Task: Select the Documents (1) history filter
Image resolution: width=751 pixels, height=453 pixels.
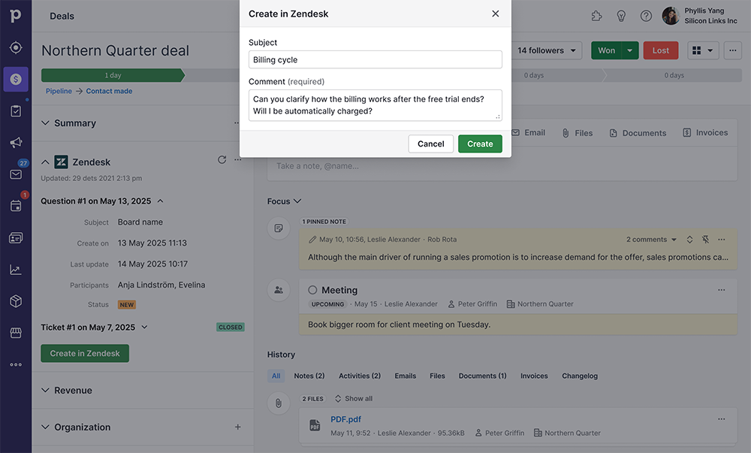Action: (x=482, y=376)
